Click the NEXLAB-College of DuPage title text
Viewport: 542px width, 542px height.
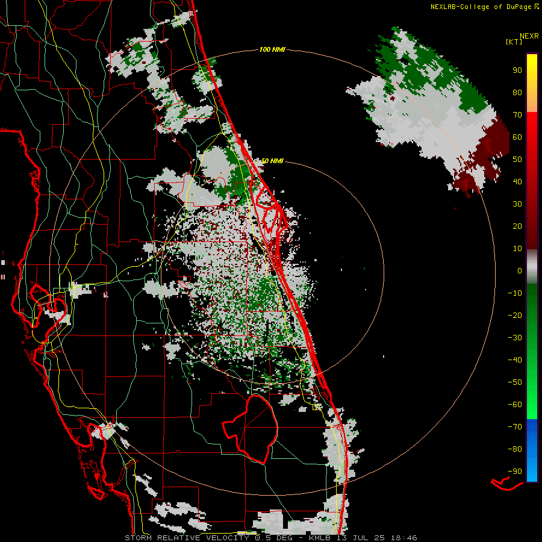[x=482, y=7]
